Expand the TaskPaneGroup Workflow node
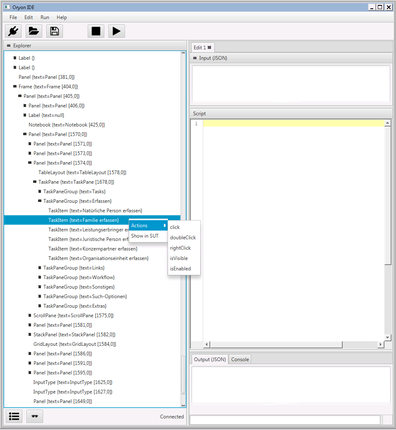Image resolution: width=396 pixels, height=430 pixels. tap(40, 277)
